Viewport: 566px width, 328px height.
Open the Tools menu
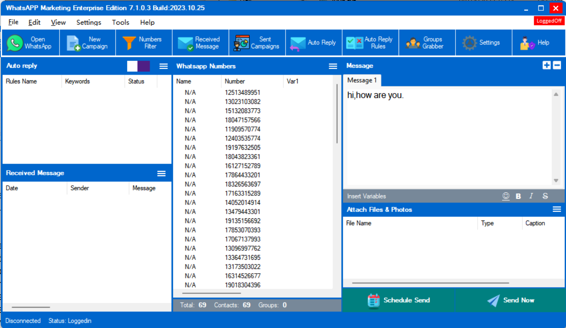click(120, 22)
